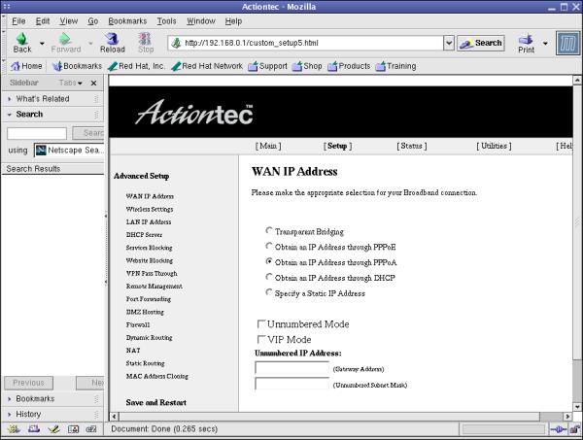The image size is (583, 440).
Task: Open the Edit menu
Action: 43,21
